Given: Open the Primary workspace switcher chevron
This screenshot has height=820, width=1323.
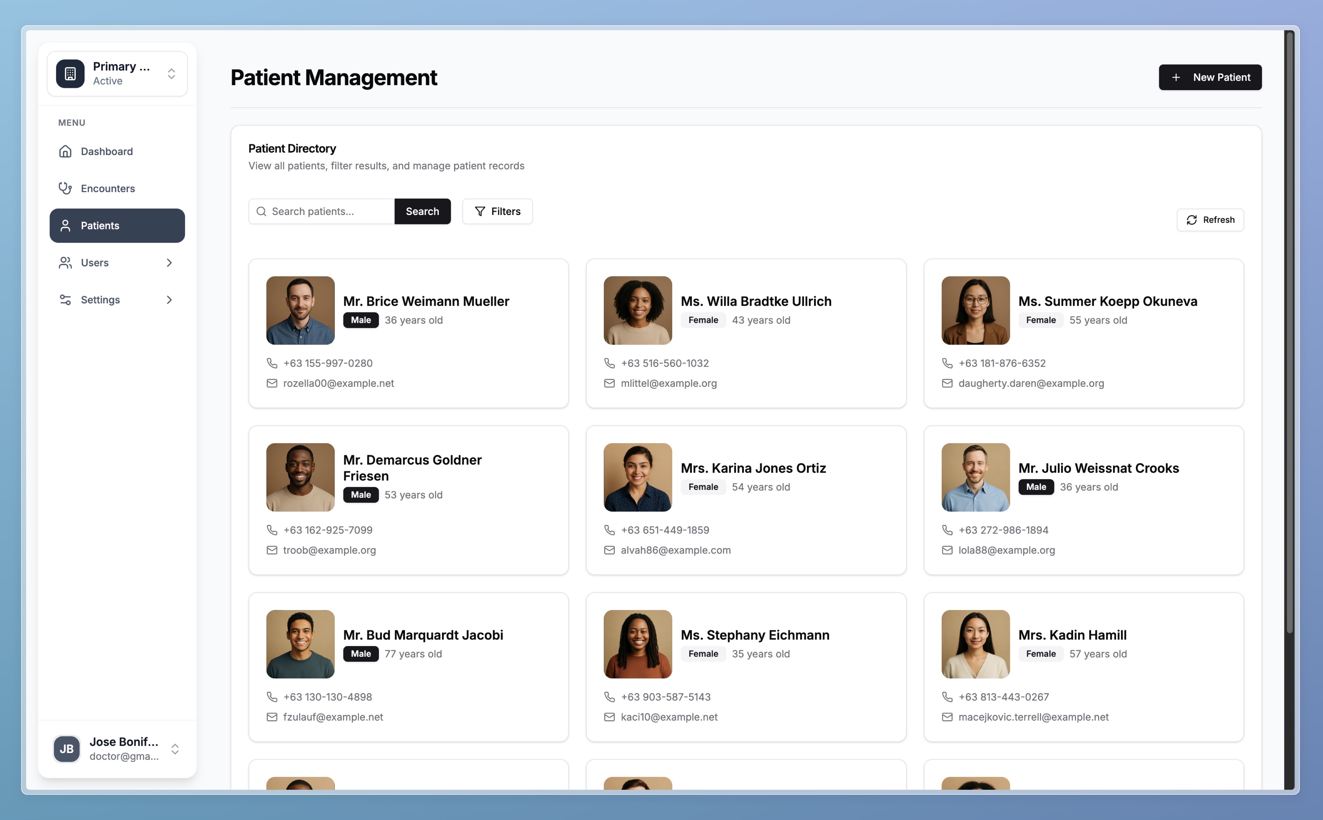Looking at the screenshot, I should pyautogui.click(x=171, y=73).
